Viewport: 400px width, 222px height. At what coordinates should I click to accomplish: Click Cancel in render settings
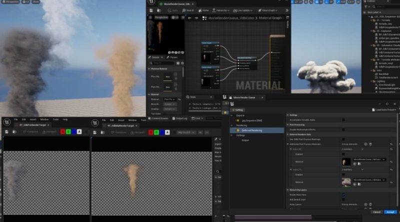point(376,212)
